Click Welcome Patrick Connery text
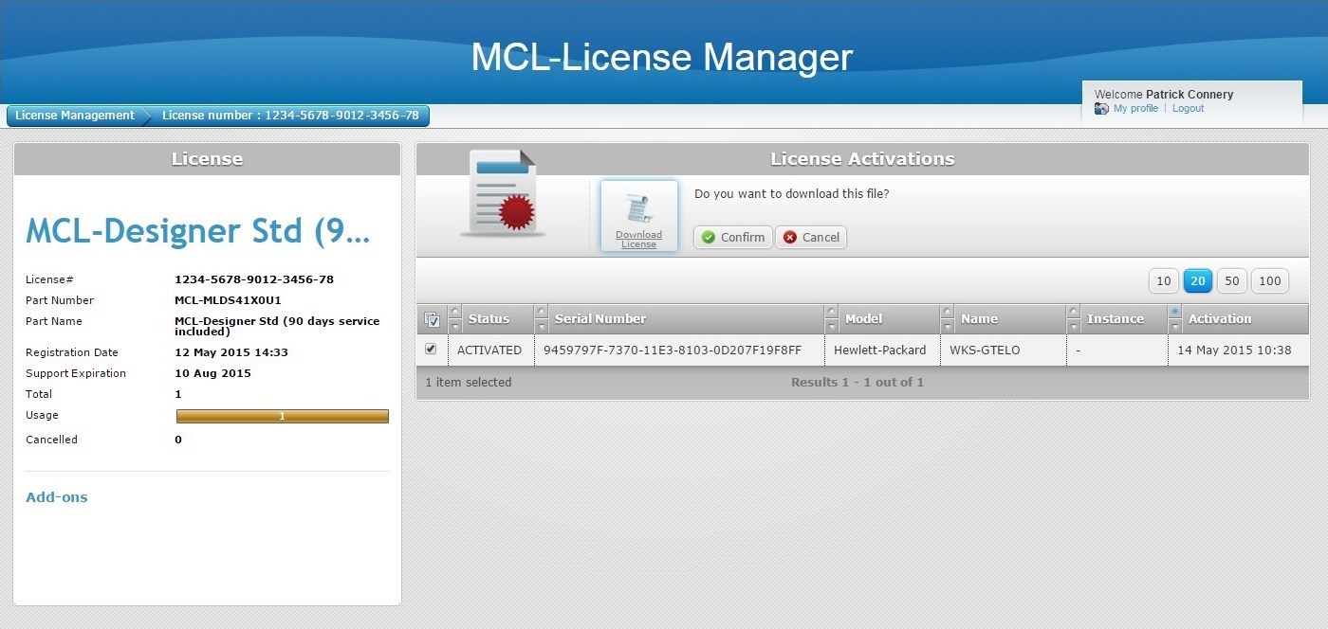 [x=1164, y=95]
